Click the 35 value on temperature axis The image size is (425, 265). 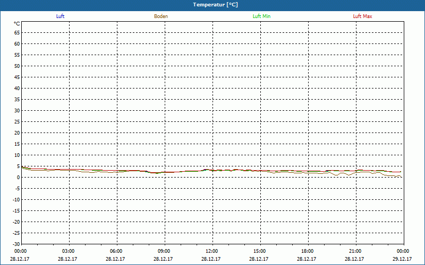pos(17,100)
